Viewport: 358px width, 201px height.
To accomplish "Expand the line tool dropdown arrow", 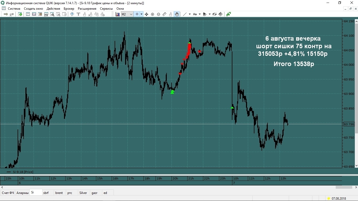I will 190,14.
